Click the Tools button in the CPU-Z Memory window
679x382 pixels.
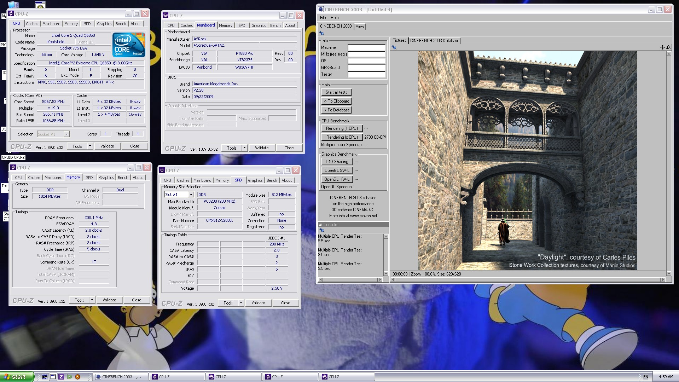[x=79, y=300]
